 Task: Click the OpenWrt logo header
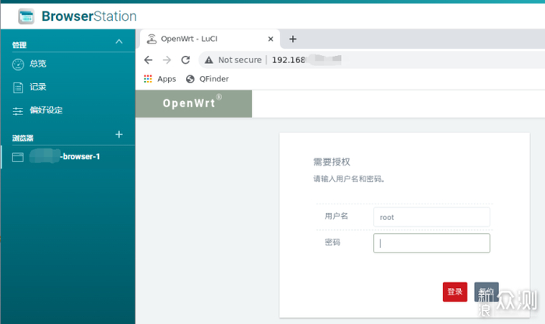pyautogui.click(x=194, y=103)
